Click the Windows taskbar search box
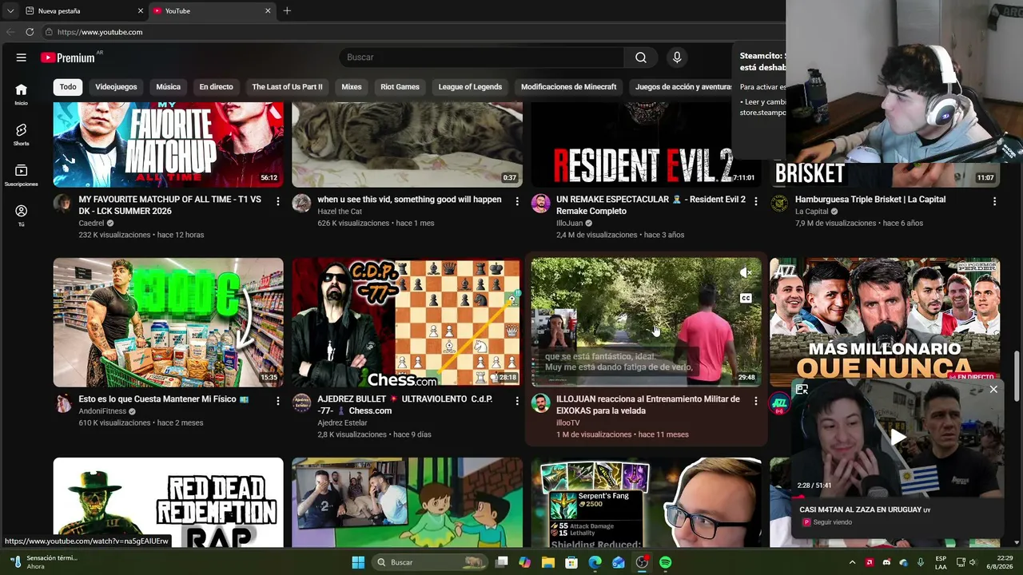The height and width of the screenshot is (575, 1023). pyautogui.click(x=430, y=562)
